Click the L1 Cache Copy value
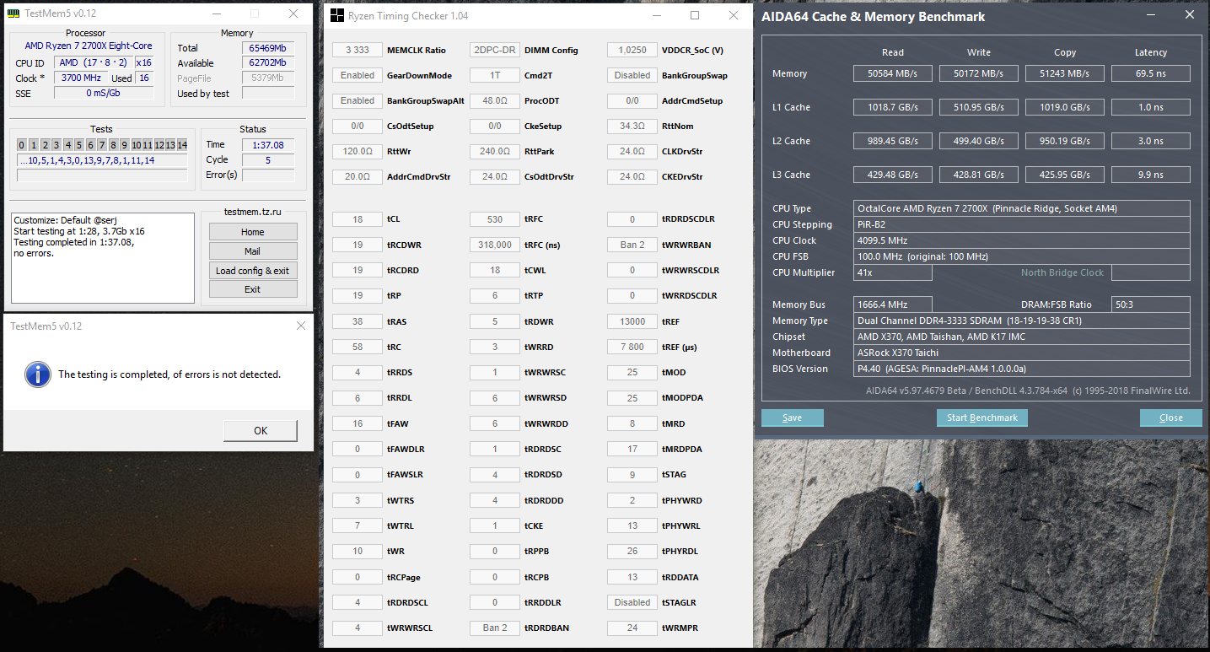1210x652 pixels. (1065, 107)
